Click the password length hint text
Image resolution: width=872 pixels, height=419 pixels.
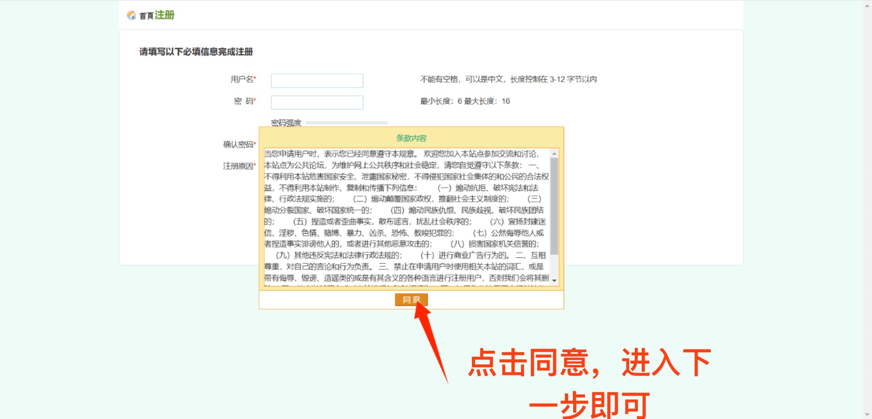[465, 101]
